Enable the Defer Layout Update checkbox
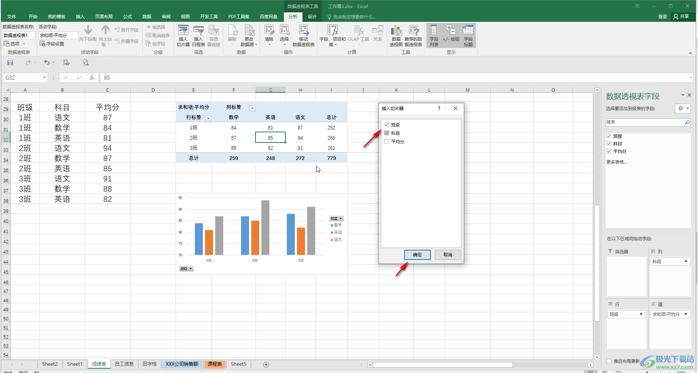 [x=609, y=361]
